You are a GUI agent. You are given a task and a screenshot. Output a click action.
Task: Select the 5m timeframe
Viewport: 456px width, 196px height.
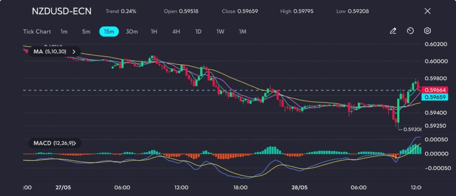pyautogui.click(x=86, y=32)
